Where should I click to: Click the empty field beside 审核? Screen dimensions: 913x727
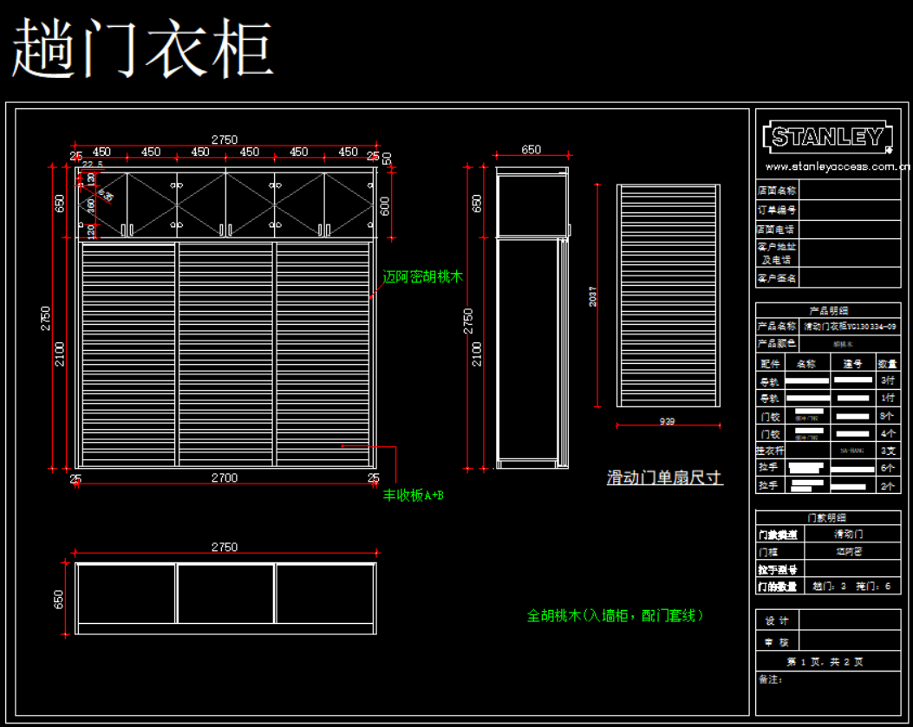pyautogui.click(x=849, y=642)
